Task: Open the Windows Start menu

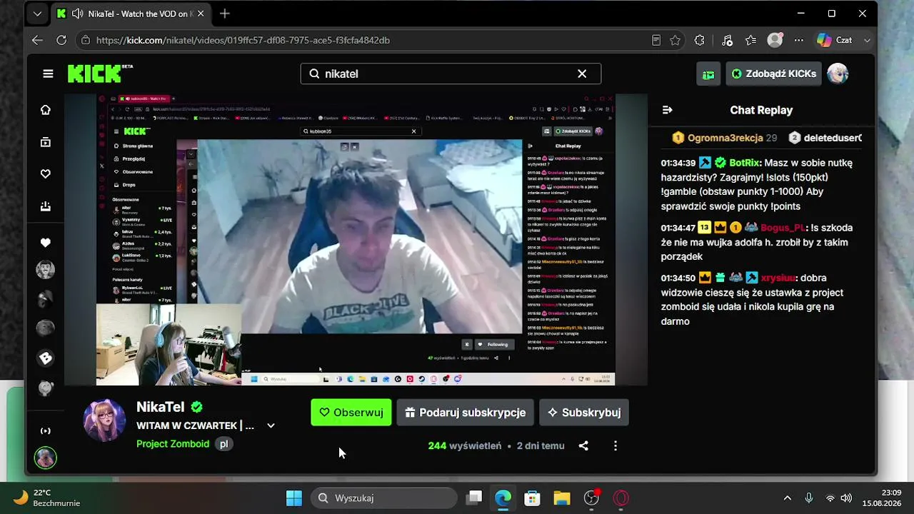Action: pyautogui.click(x=294, y=498)
